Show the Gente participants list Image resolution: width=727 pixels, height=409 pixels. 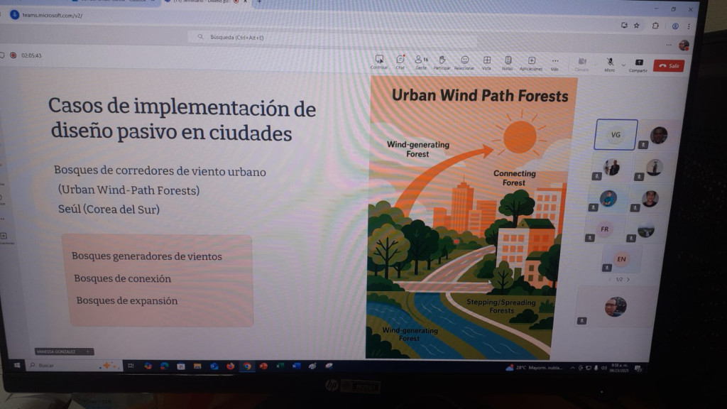[420, 61]
